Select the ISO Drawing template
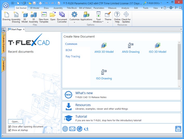Screen dimensions: 184x139 click(x=104, y=75)
